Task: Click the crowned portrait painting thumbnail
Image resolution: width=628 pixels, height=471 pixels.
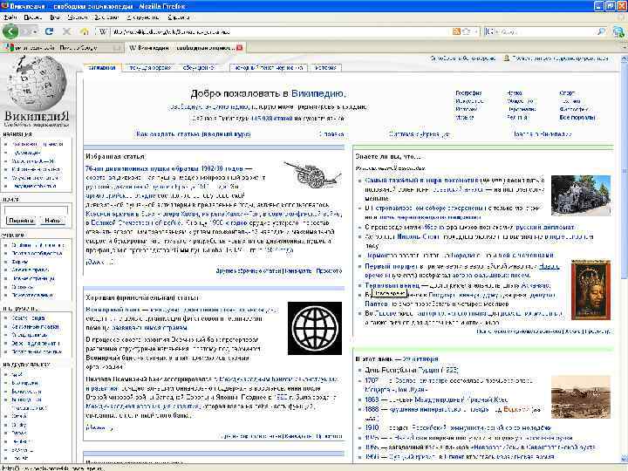Action: point(590,290)
